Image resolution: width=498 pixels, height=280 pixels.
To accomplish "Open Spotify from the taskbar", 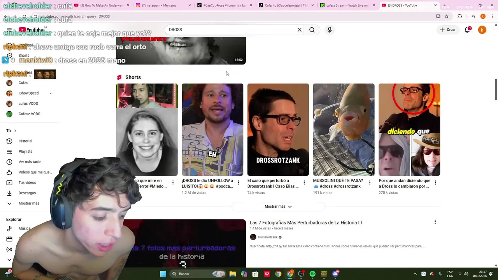I will pos(312,274).
